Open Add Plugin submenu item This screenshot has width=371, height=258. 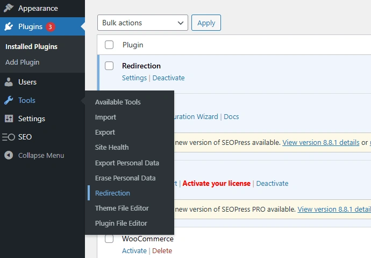[x=22, y=62]
